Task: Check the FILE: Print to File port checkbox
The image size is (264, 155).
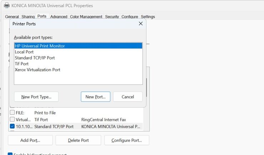Action: 13,113
